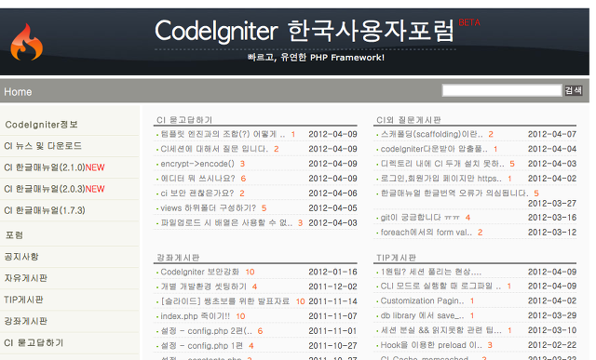Click comment count 6 beside 에디터 뭐 쓰시나요?
This screenshot has height=360, width=596.
tap(243, 179)
